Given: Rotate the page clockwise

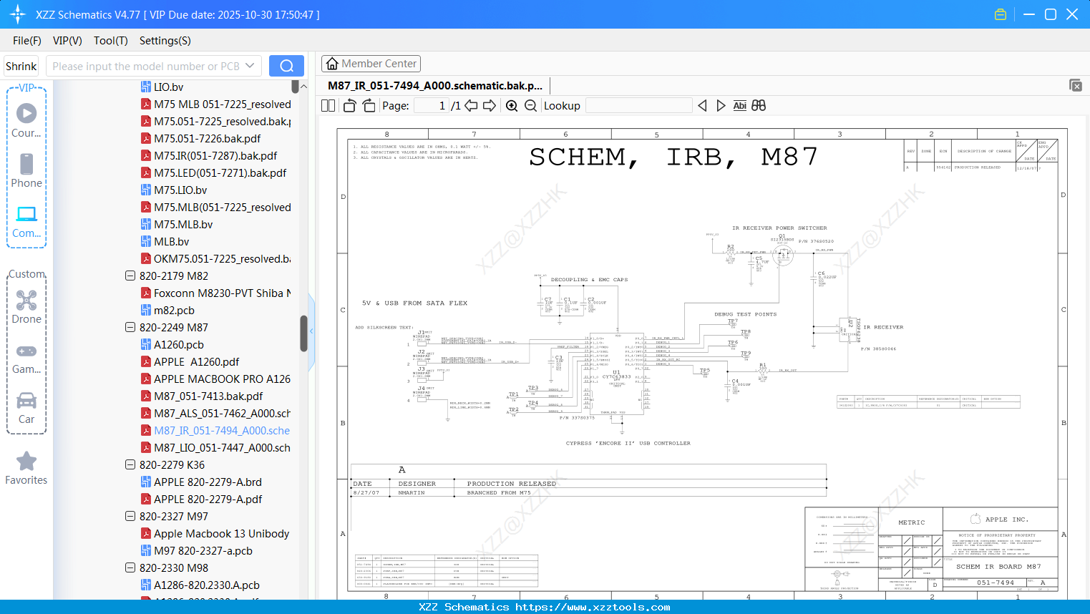Looking at the screenshot, I should pos(369,106).
